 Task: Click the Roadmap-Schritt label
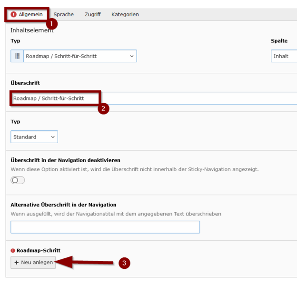pos(39,251)
